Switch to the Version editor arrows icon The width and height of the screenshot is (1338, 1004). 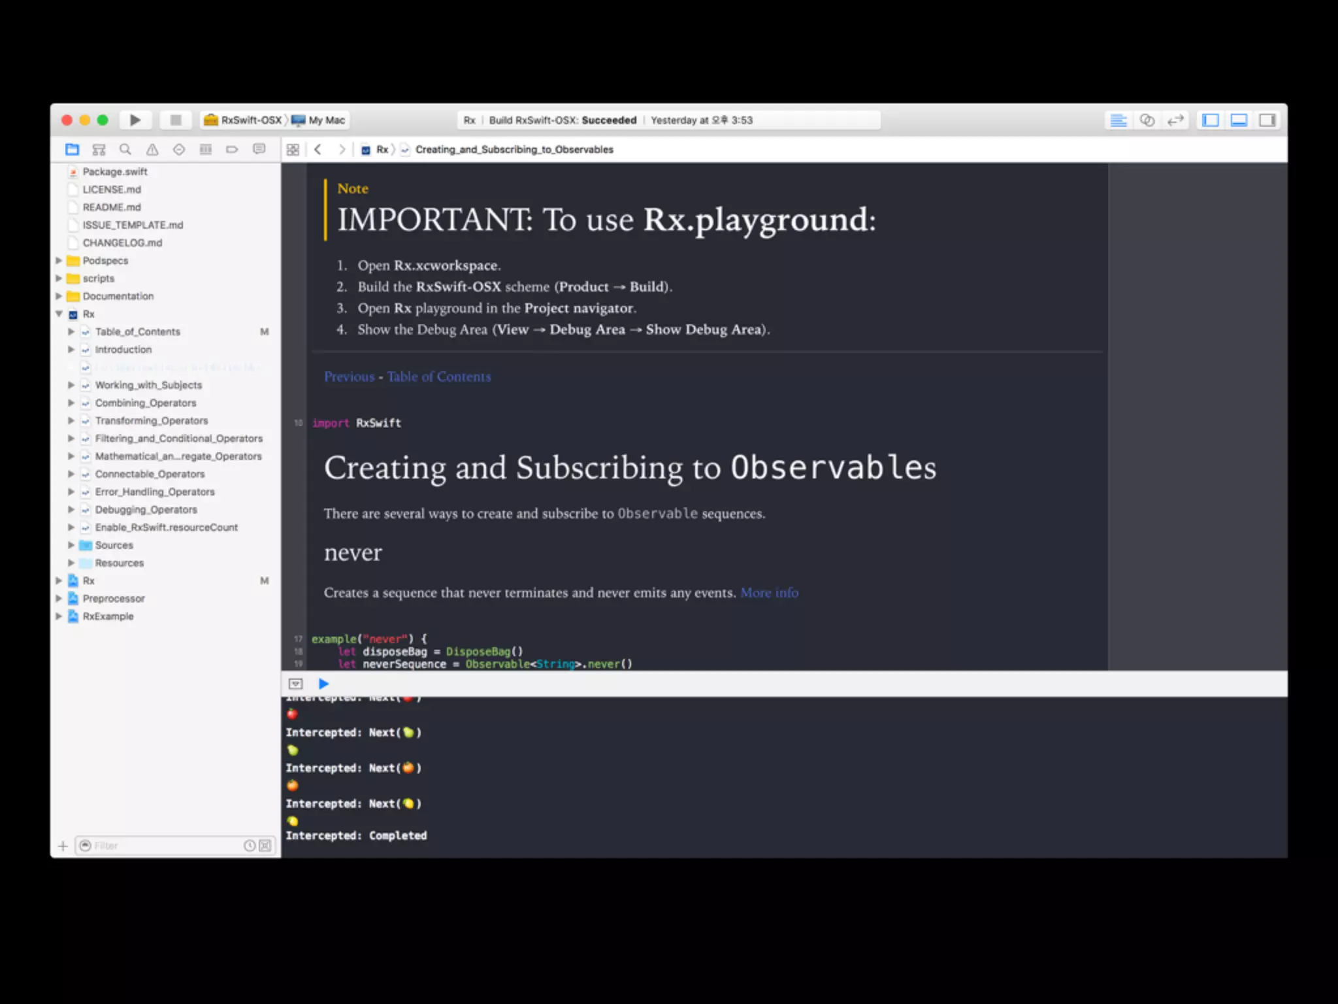pos(1175,120)
